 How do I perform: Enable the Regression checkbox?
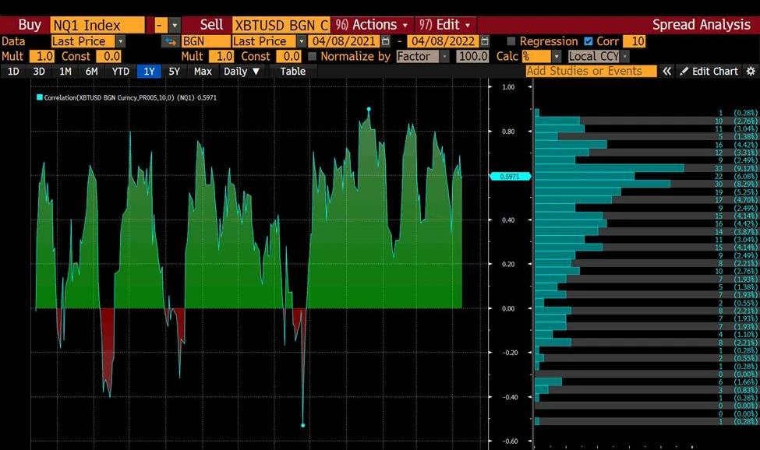(x=511, y=41)
